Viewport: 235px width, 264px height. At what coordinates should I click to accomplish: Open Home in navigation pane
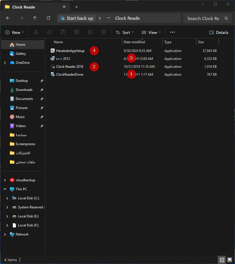[23, 45]
